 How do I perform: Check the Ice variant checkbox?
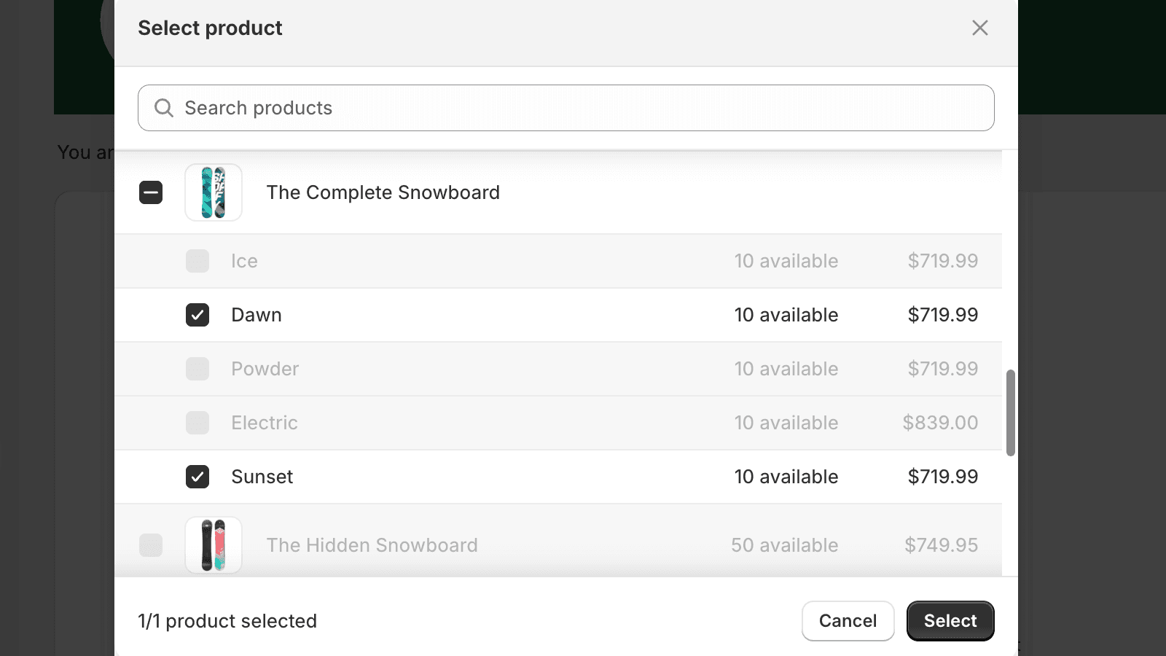pos(197,261)
